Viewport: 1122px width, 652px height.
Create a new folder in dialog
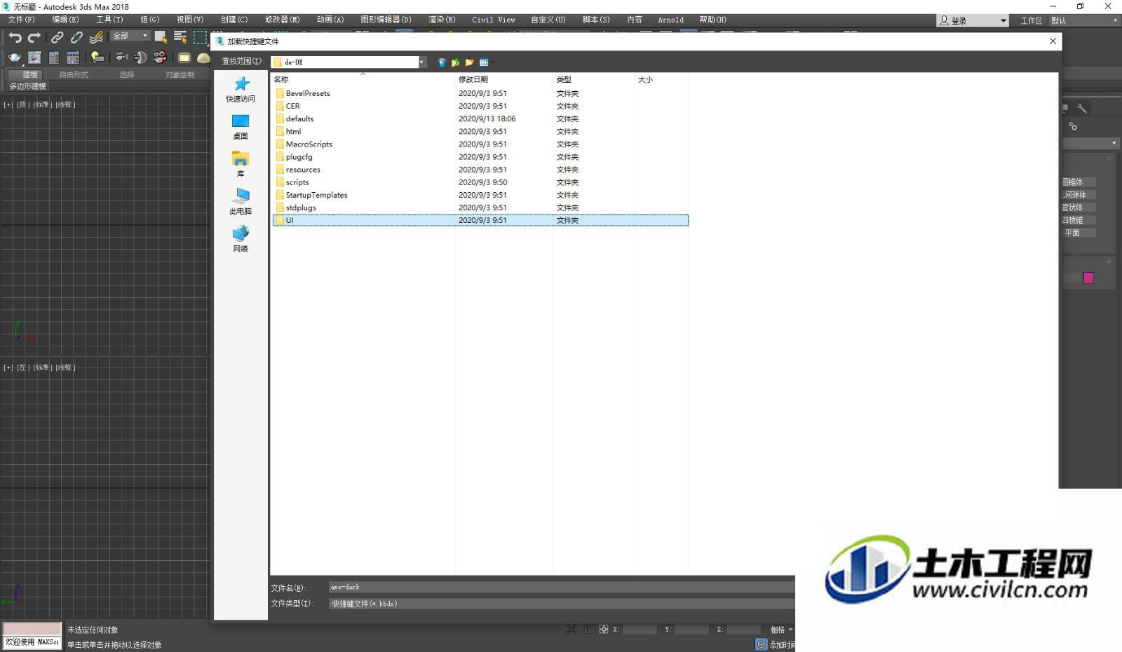[470, 62]
